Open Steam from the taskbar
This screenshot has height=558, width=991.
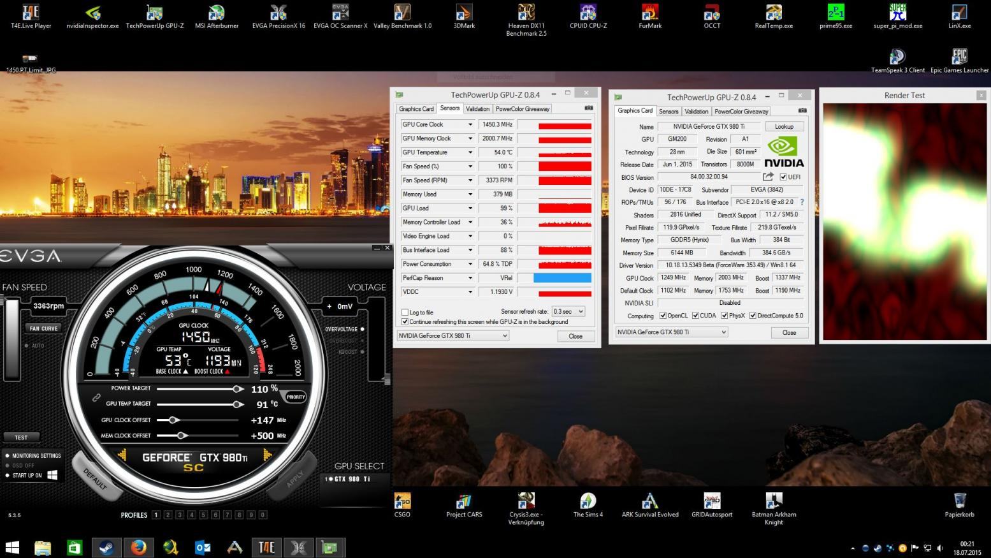point(106,547)
